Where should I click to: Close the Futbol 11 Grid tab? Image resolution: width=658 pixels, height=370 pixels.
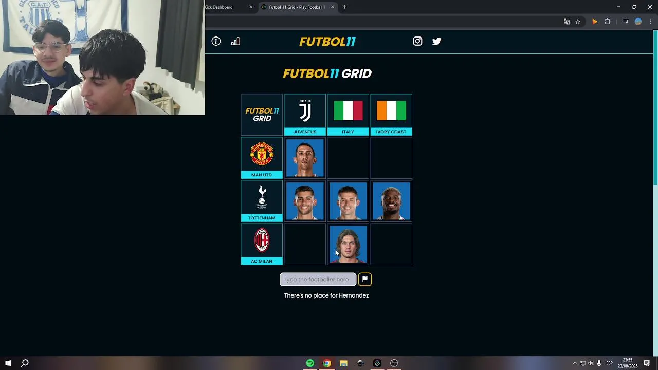tap(332, 7)
